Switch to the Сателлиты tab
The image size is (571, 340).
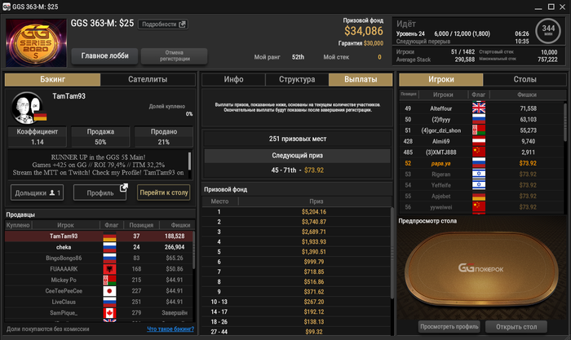coord(148,79)
